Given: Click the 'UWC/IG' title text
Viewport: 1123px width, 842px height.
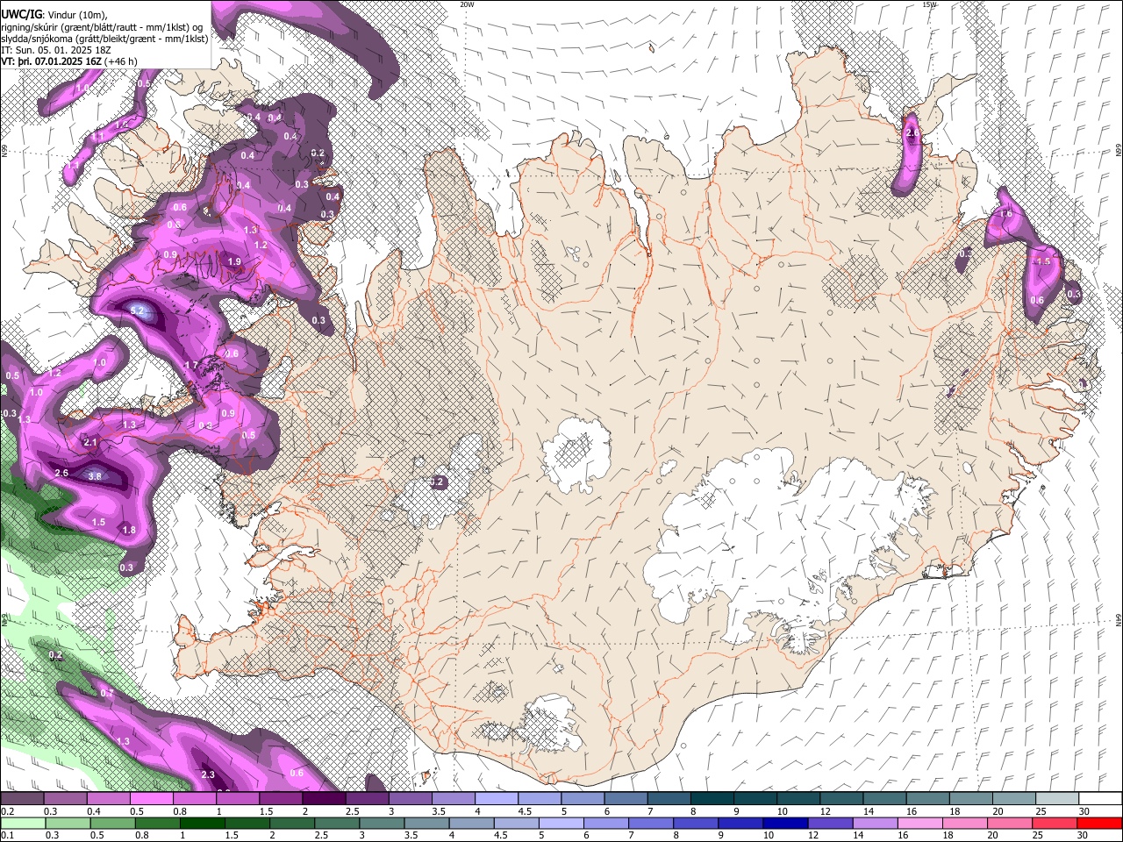Looking at the screenshot, I should coord(22,14).
